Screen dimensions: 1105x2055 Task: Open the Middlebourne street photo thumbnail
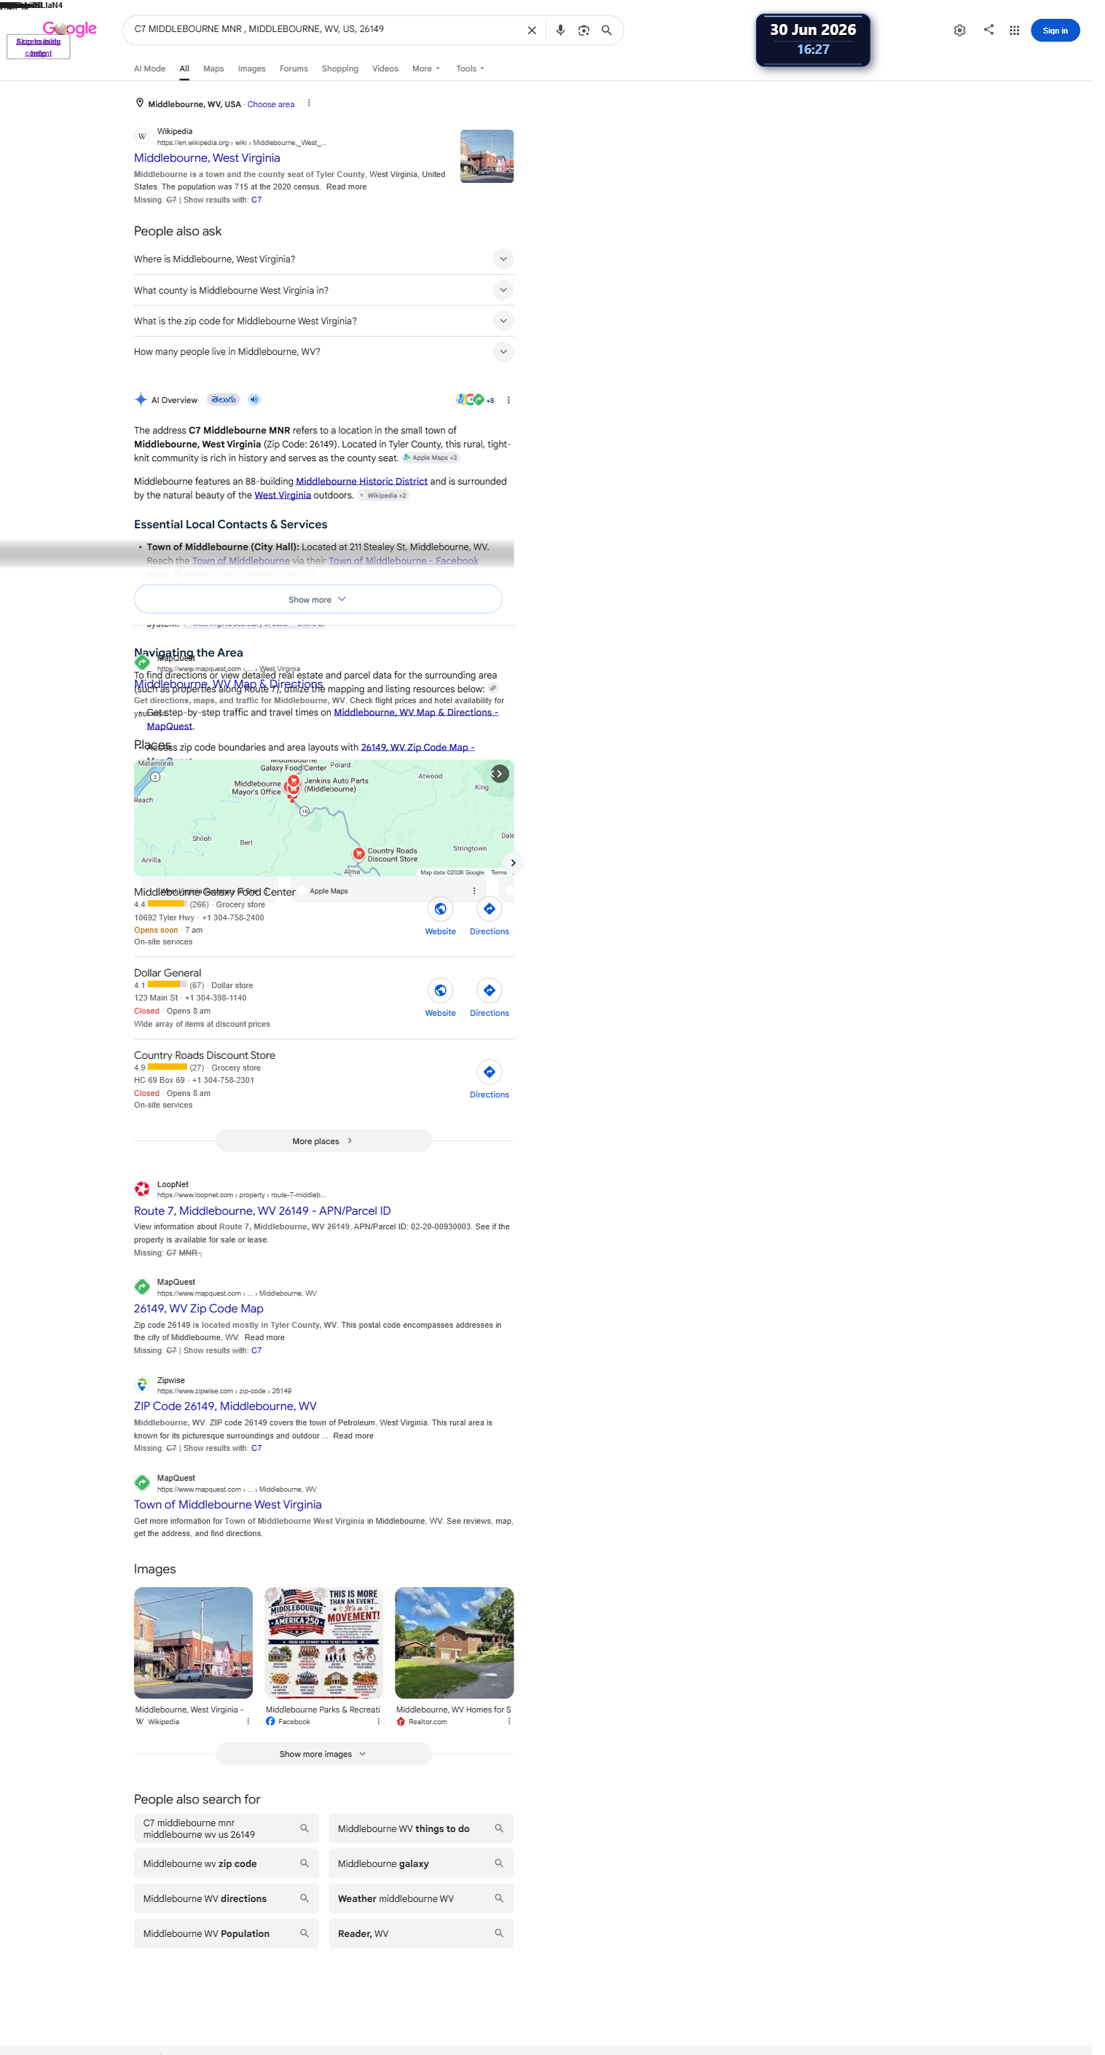click(x=193, y=1643)
